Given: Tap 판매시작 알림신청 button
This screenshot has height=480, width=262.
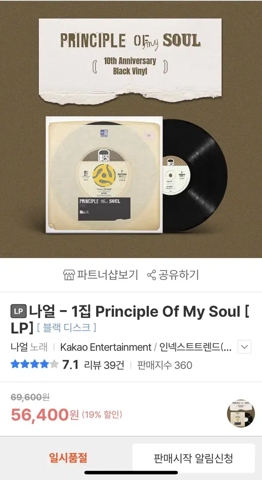Looking at the screenshot, I should (194, 458).
